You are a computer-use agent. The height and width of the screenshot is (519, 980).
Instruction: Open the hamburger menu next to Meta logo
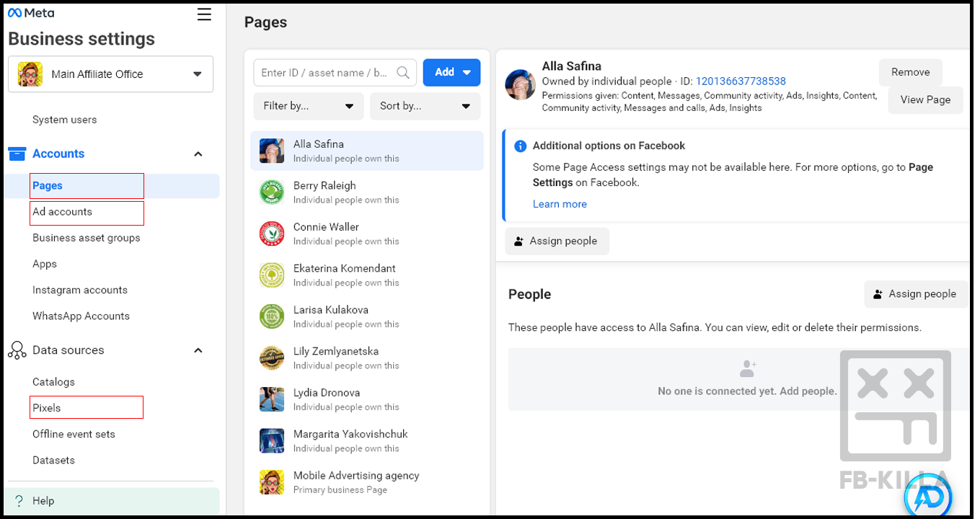click(204, 14)
